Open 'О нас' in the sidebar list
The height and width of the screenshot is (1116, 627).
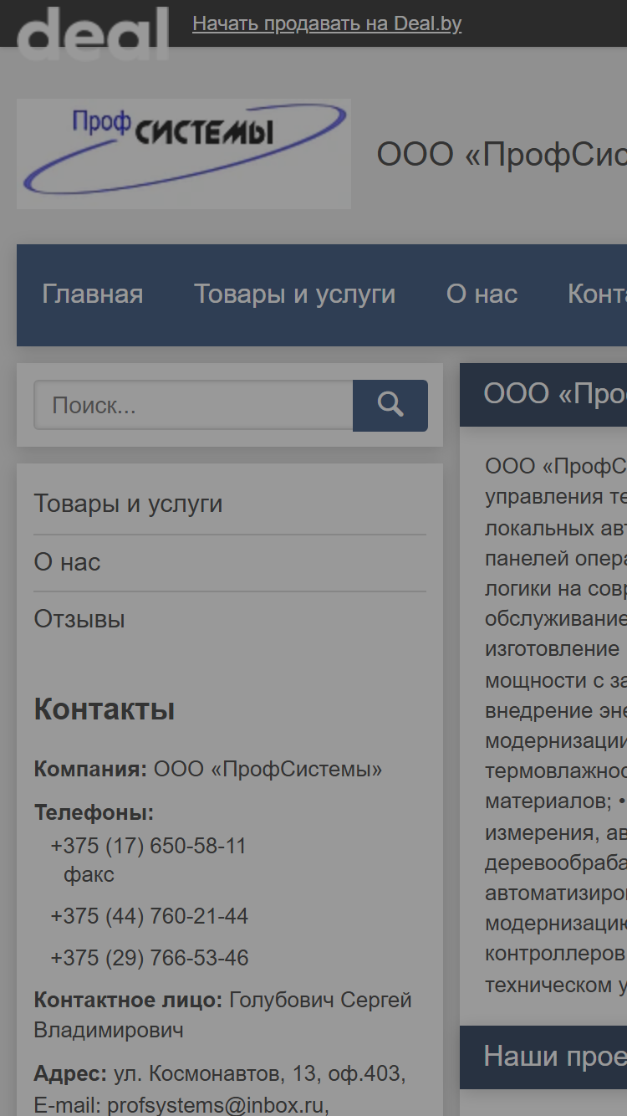[x=67, y=562]
